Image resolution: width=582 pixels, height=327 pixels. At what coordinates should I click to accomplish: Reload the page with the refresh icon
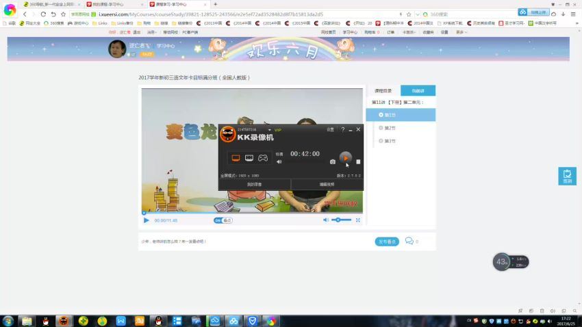43,14
